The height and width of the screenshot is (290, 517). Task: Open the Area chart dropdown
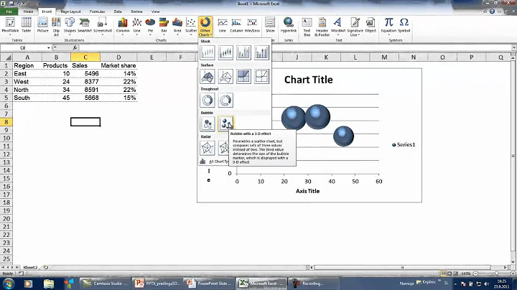pyautogui.click(x=177, y=27)
